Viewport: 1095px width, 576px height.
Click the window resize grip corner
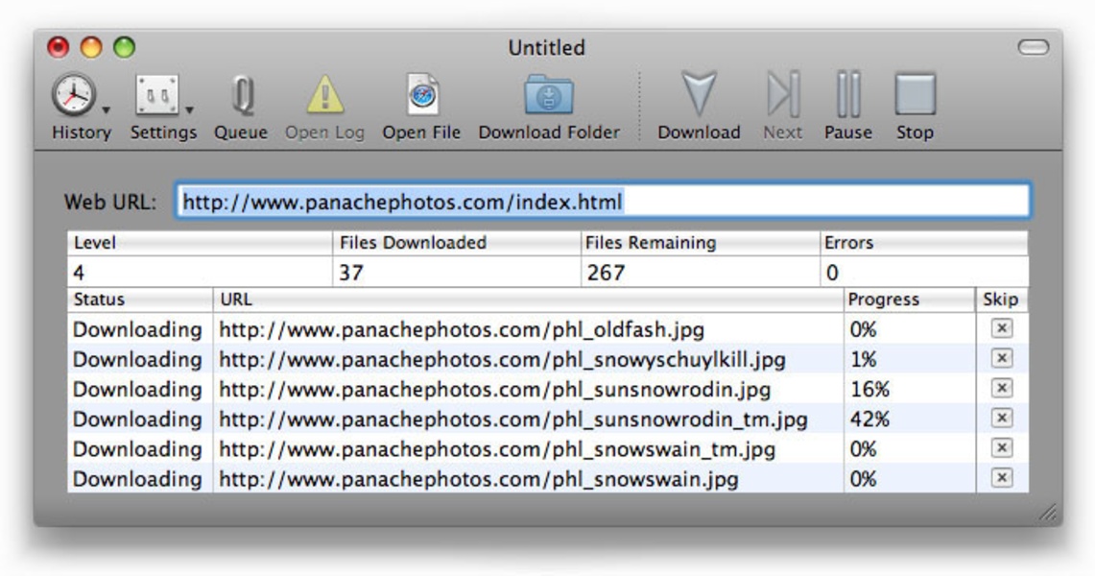click(1048, 513)
